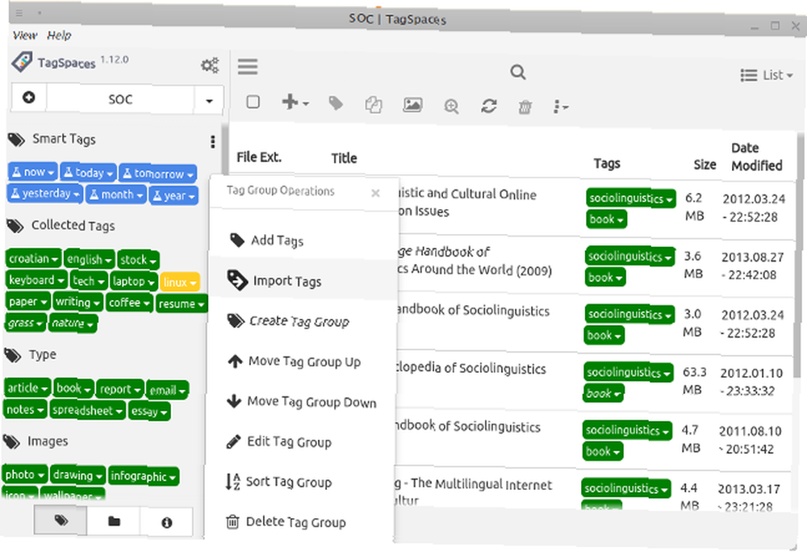Click the 'month' smart tag
Screen dimensions: 807x552
[x=115, y=194]
